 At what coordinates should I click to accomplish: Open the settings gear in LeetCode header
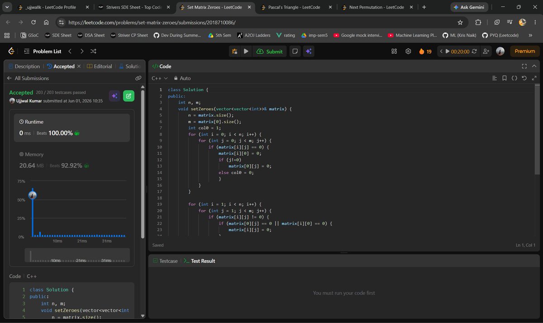pyautogui.click(x=408, y=51)
